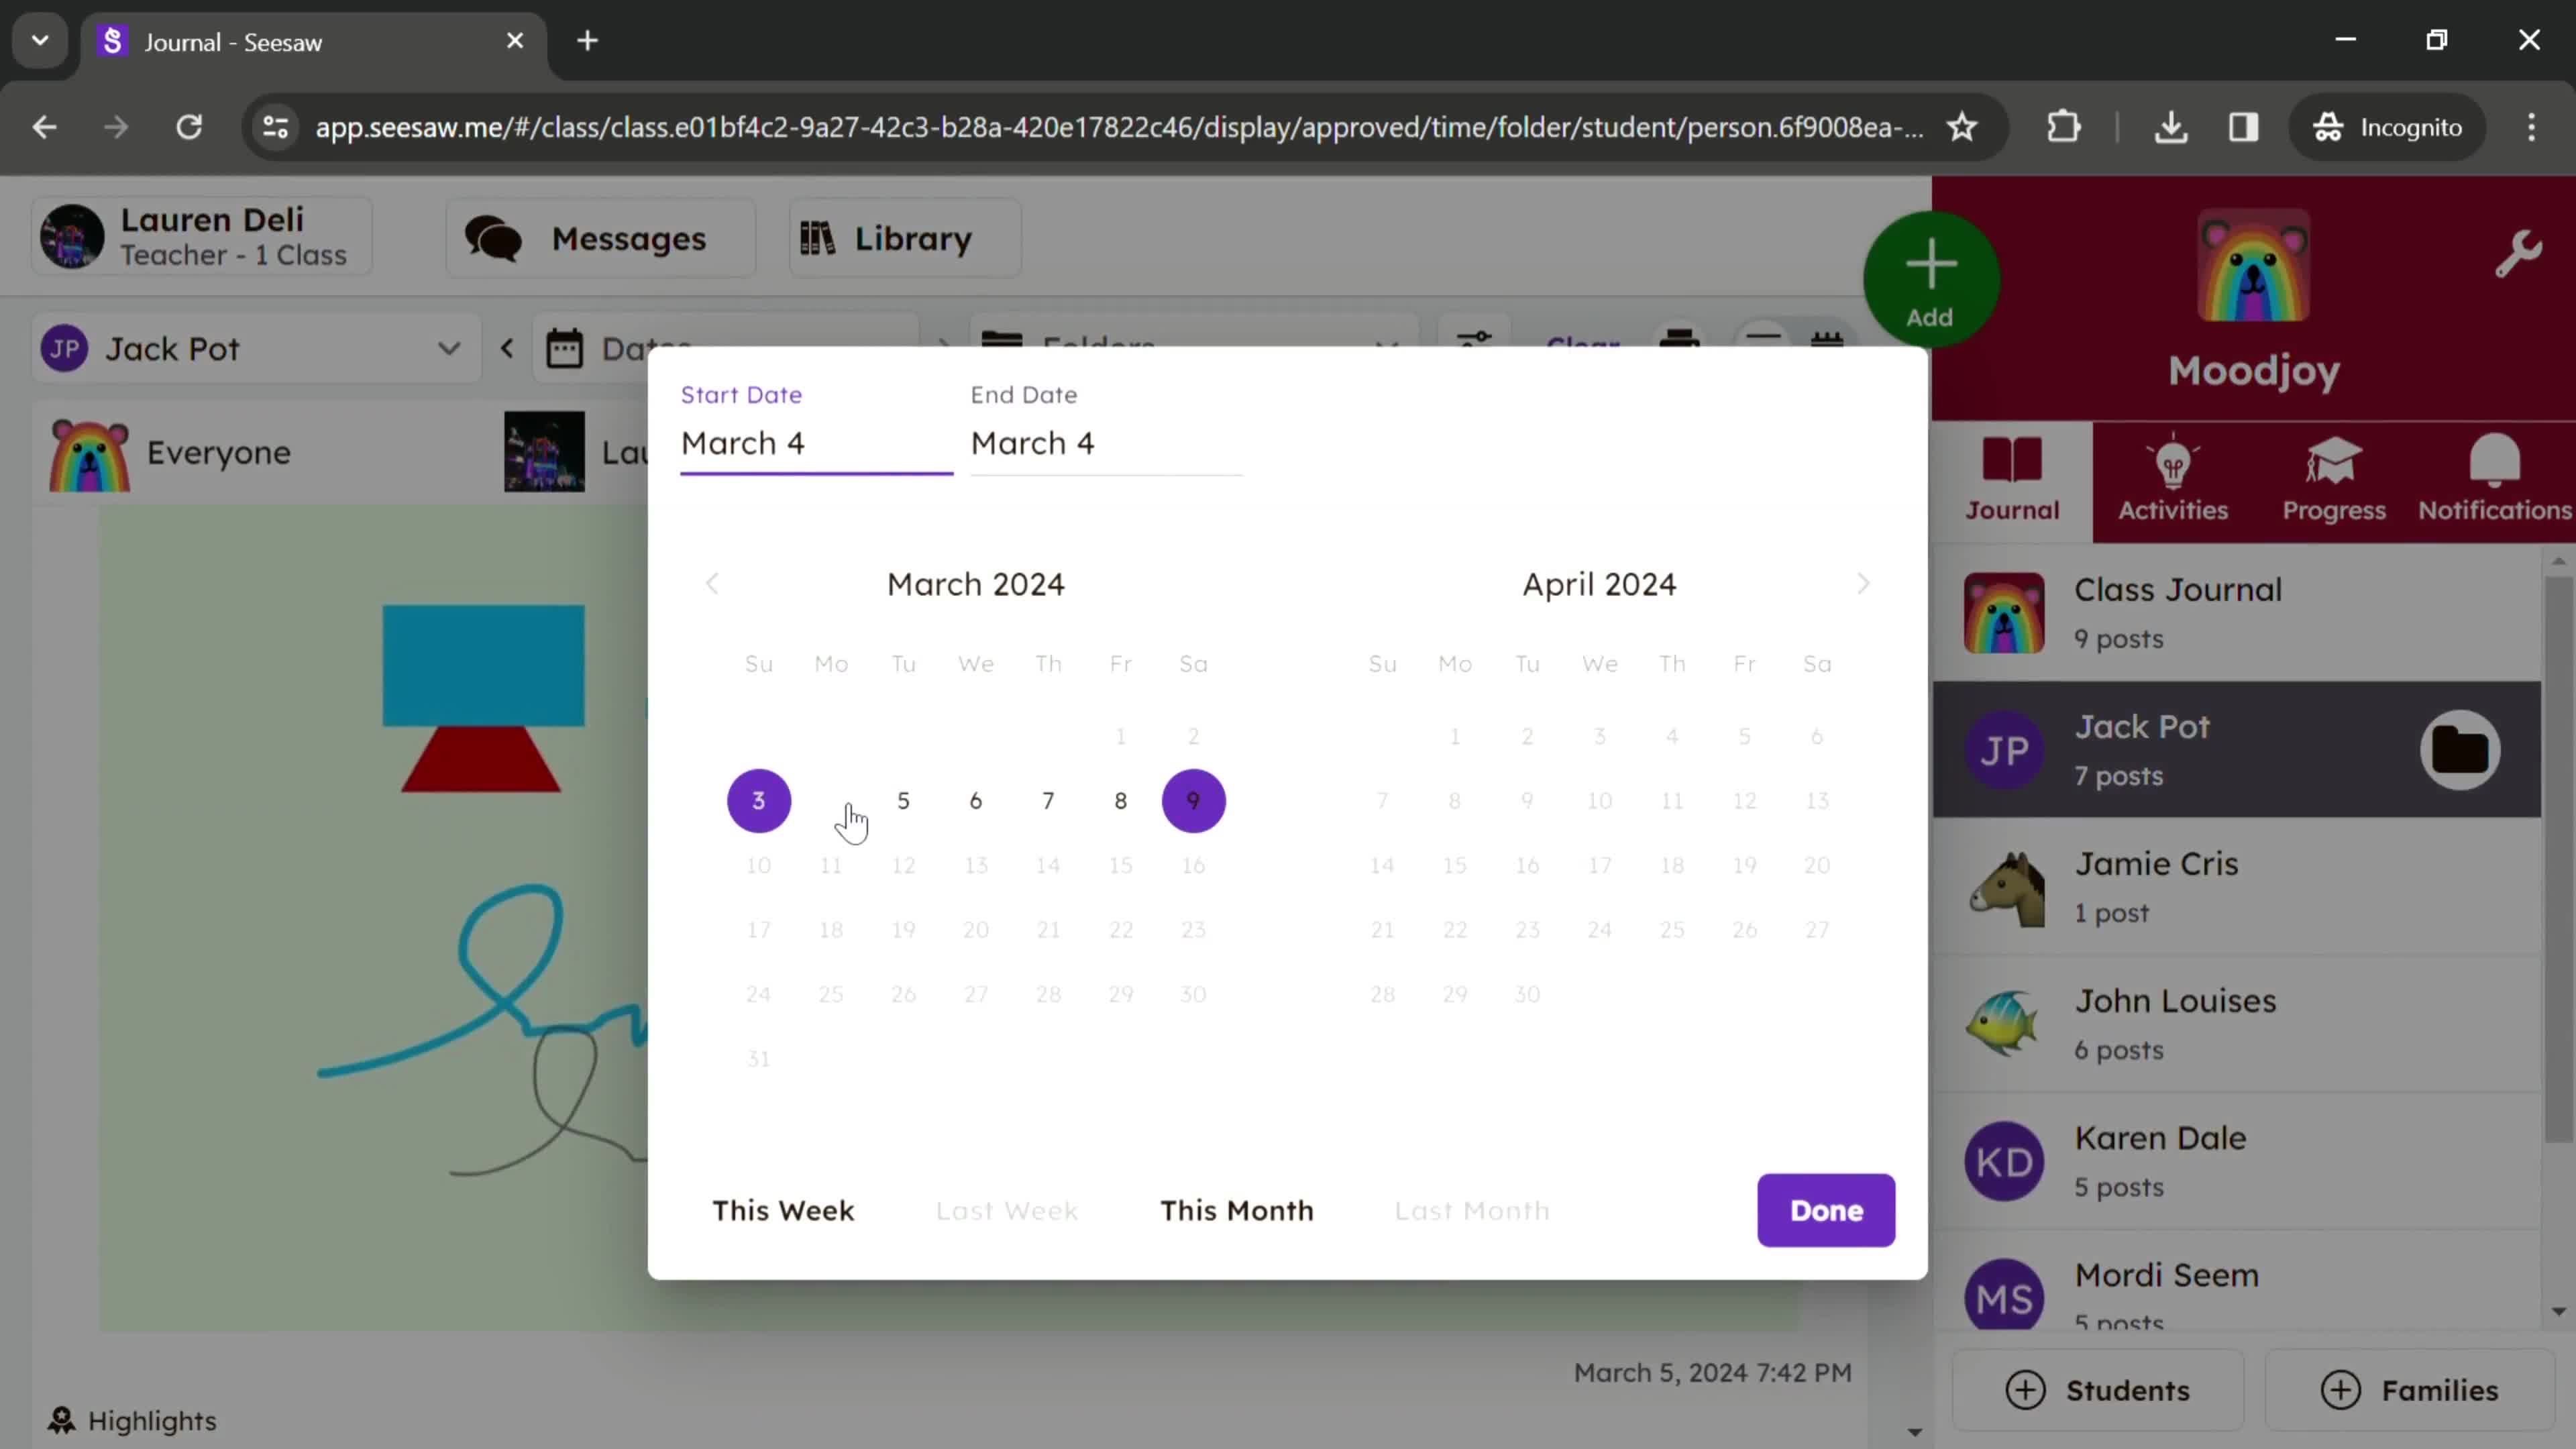Select March 7 in calendar
The image size is (2576, 1449).
pyautogui.click(x=1048, y=800)
